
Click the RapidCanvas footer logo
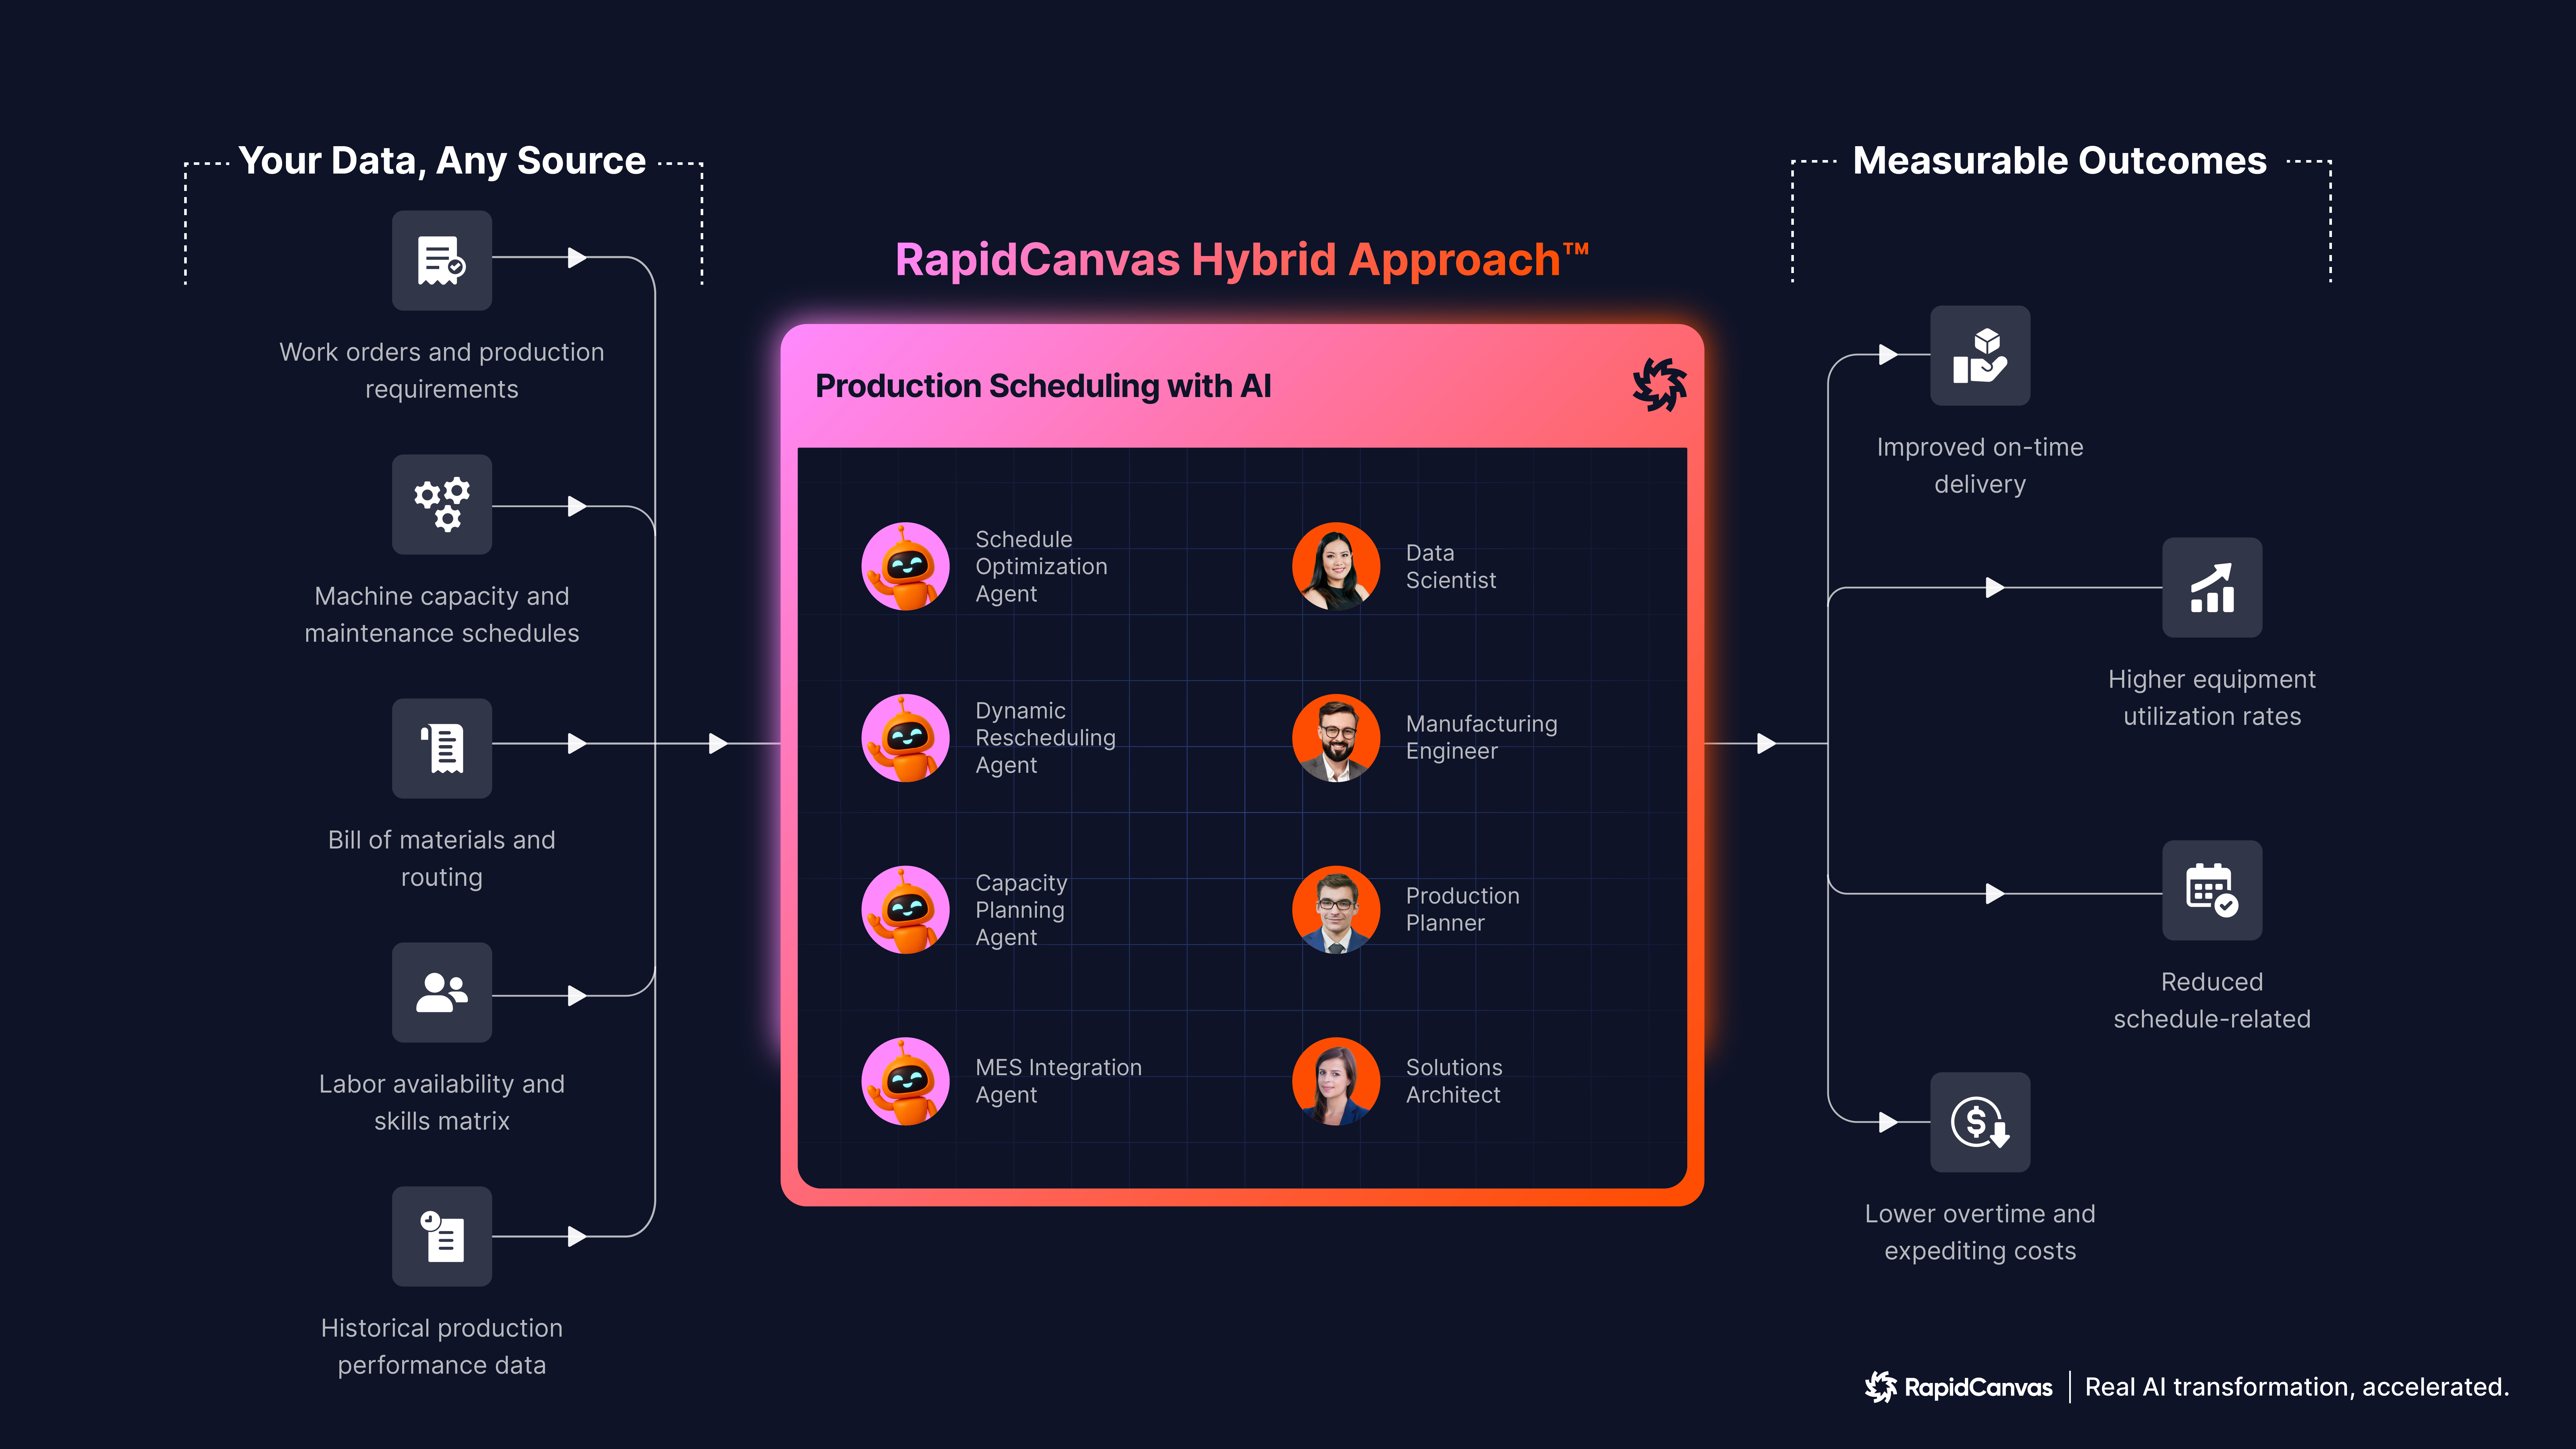click(x=1958, y=1387)
